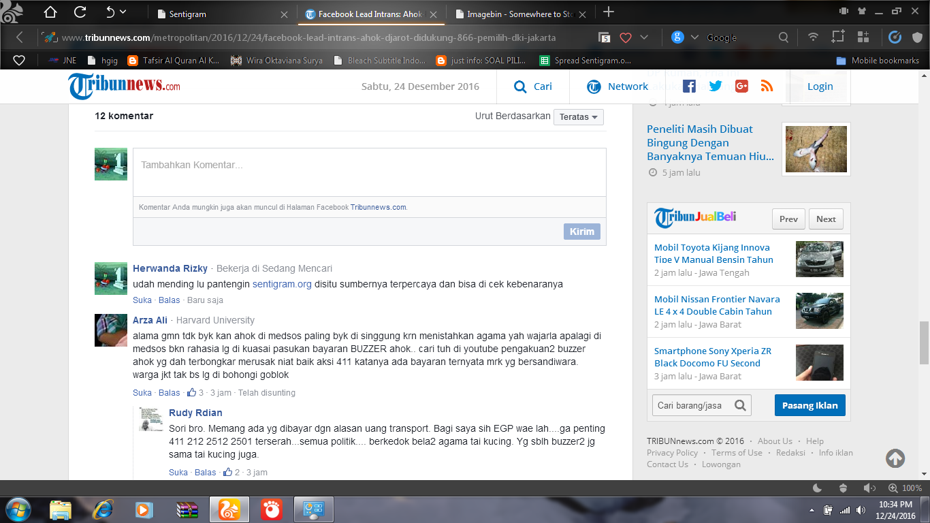
Task: Open the Tafsir Al Quran bookmark
Action: click(x=174, y=60)
